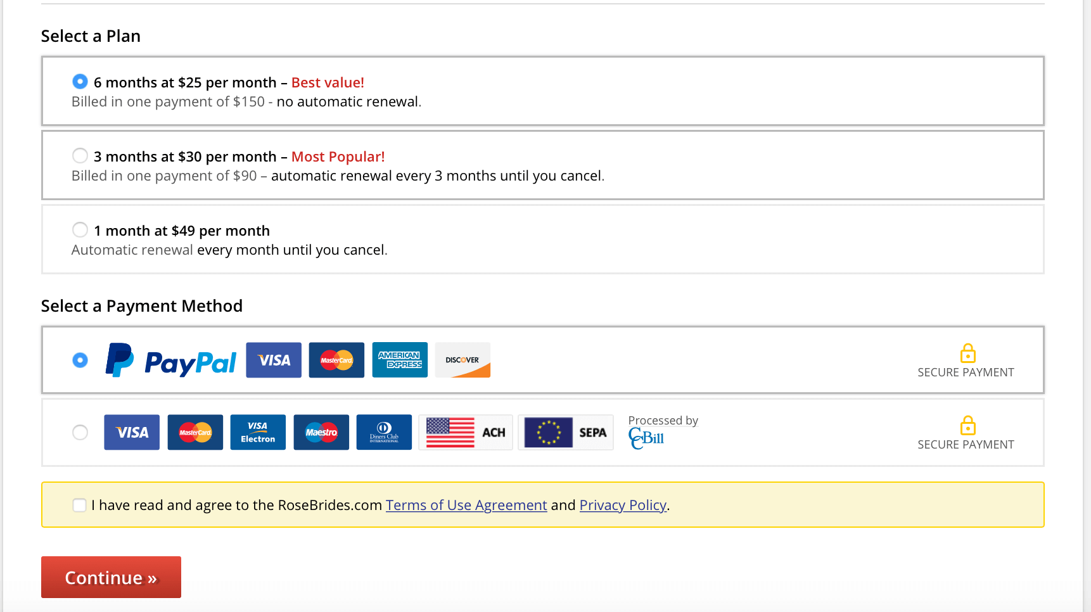
Task: Click 'SECURE PAYMENT' text in PayPal row
Action: point(966,373)
